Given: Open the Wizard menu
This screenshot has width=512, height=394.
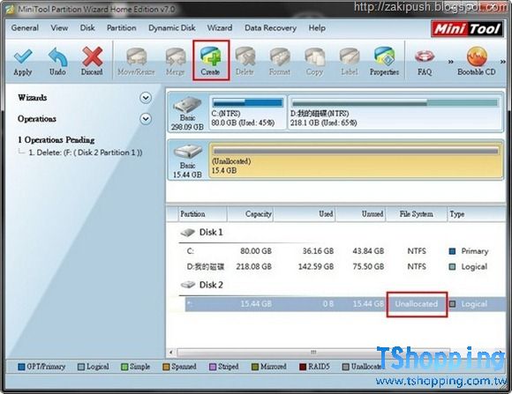Looking at the screenshot, I should [220, 28].
